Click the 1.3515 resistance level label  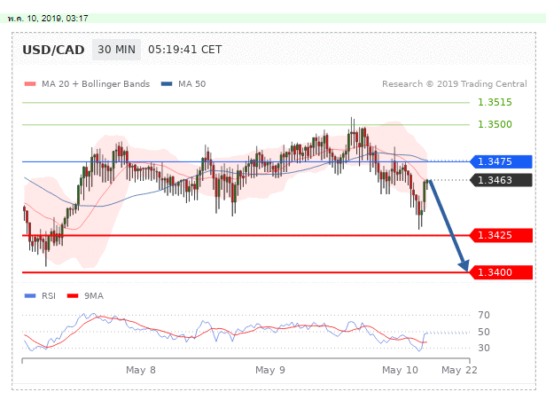(495, 102)
